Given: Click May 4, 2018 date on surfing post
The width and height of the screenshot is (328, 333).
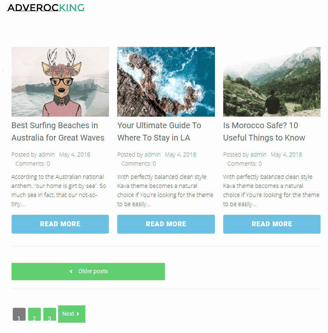Looking at the screenshot, I should [75, 155].
